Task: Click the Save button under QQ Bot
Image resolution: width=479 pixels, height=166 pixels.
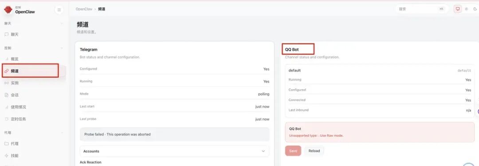Action: (293, 151)
